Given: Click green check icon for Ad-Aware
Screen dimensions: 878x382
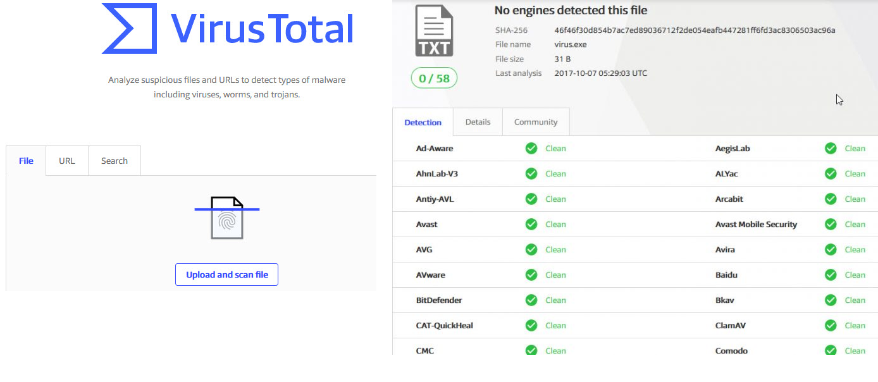Looking at the screenshot, I should 531,148.
